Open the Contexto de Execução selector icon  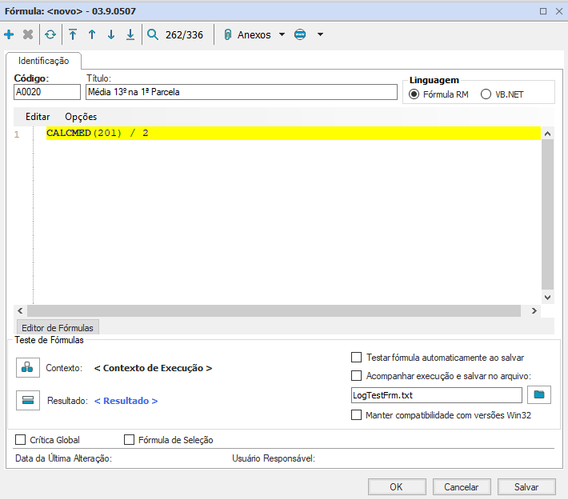tap(28, 367)
